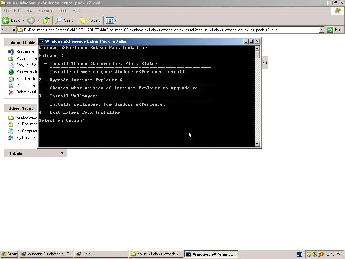This screenshot has height=259, width=345.
Task: Minimize the Extras Pack Installer console window
Action: [x=246, y=41]
